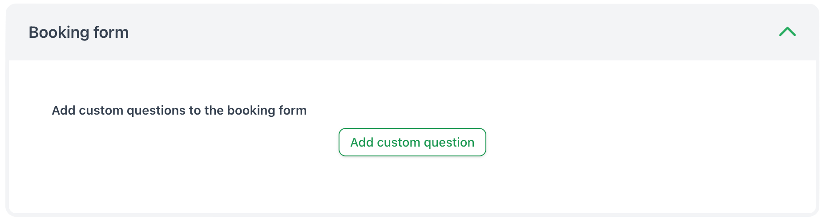Toggle the Booking form accordion arrow

[x=787, y=32]
